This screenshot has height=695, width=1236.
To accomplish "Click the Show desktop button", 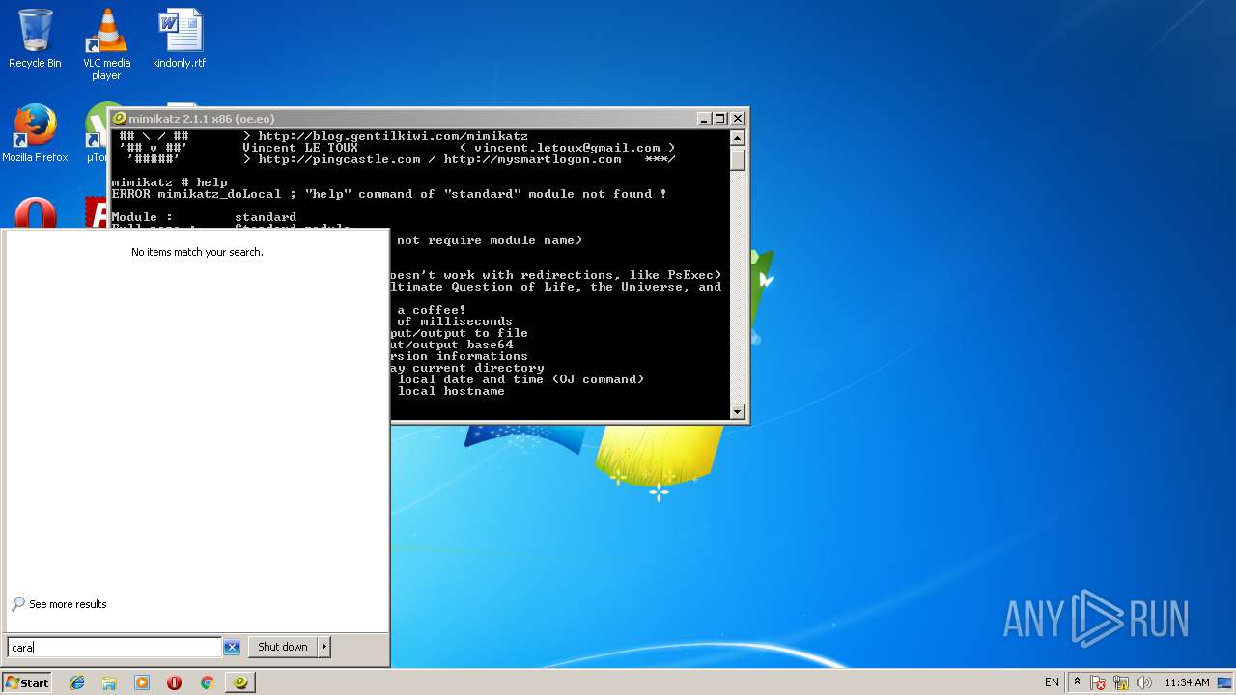I will (1225, 682).
